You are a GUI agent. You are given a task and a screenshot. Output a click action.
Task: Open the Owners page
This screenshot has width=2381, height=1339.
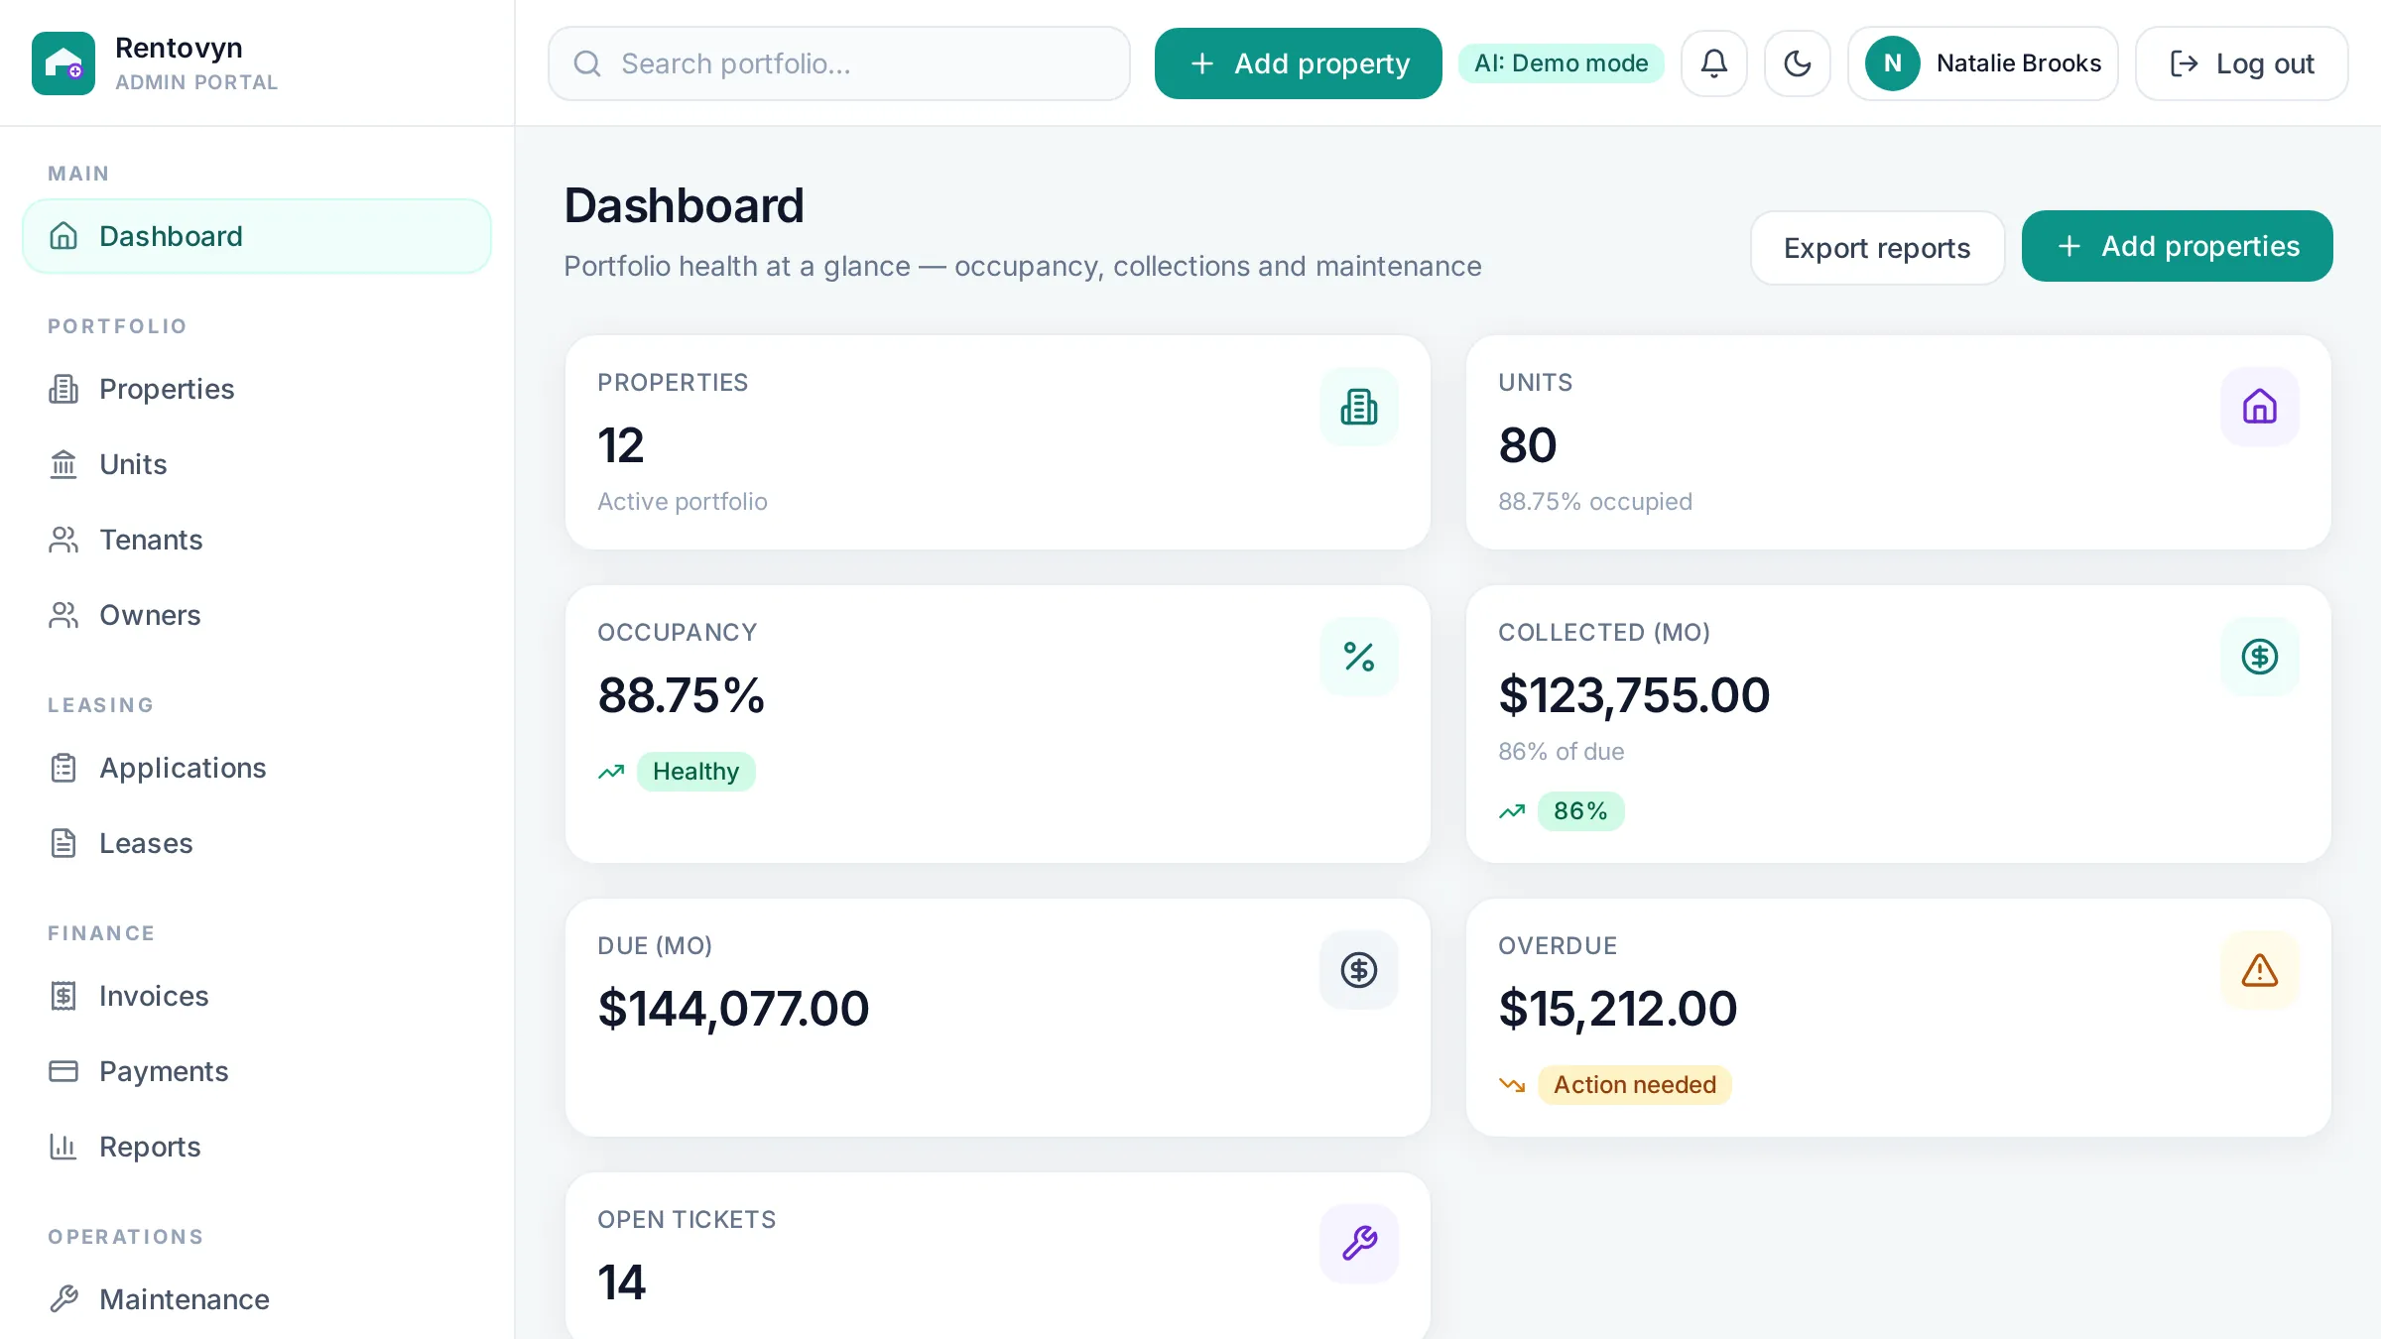(x=257, y=615)
